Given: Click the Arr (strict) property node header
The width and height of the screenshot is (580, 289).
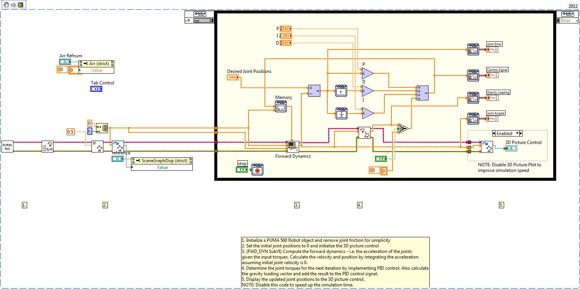Looking at the screenshot, I should click(x=97, y=64).
